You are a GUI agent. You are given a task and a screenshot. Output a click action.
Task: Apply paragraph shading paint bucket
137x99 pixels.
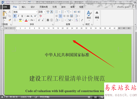(x=57, y=20)
